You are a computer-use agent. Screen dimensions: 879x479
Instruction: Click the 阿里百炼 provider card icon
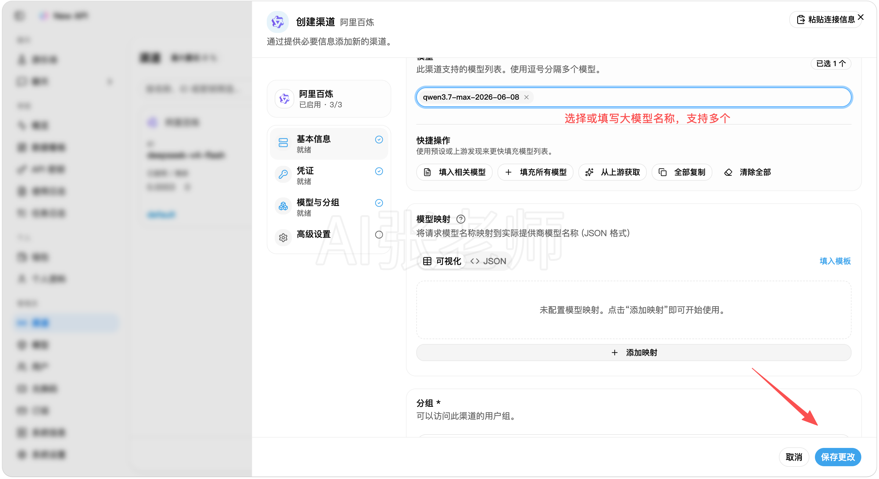pyautogui.click(x=284, y=99)
